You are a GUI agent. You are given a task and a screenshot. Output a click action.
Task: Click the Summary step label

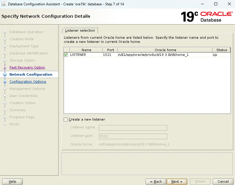pos(17,110)
